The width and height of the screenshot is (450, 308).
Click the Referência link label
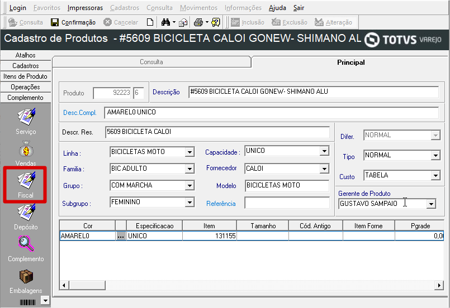(x=221, y=204)
